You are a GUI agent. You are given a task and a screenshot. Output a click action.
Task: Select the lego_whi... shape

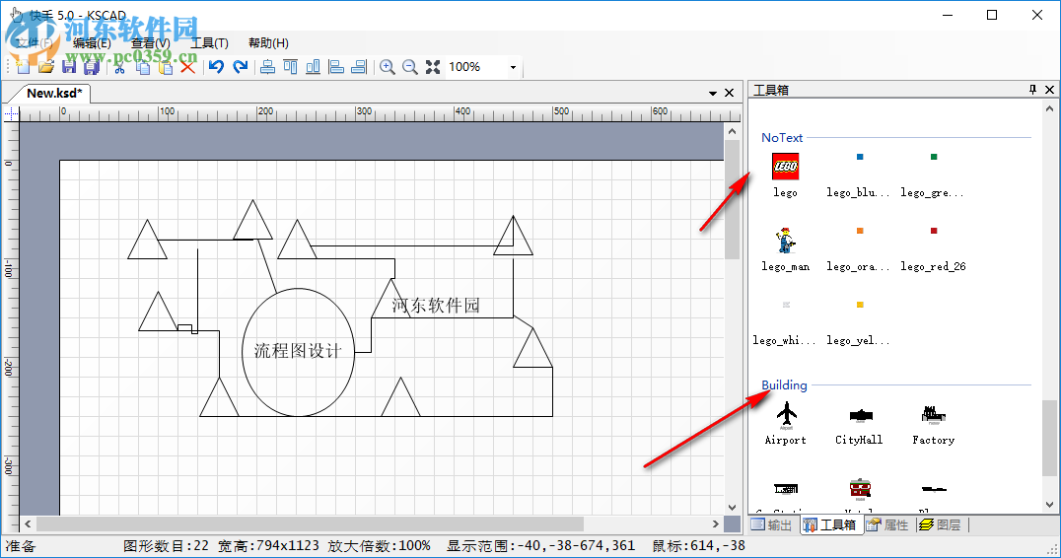coord(785,322)
